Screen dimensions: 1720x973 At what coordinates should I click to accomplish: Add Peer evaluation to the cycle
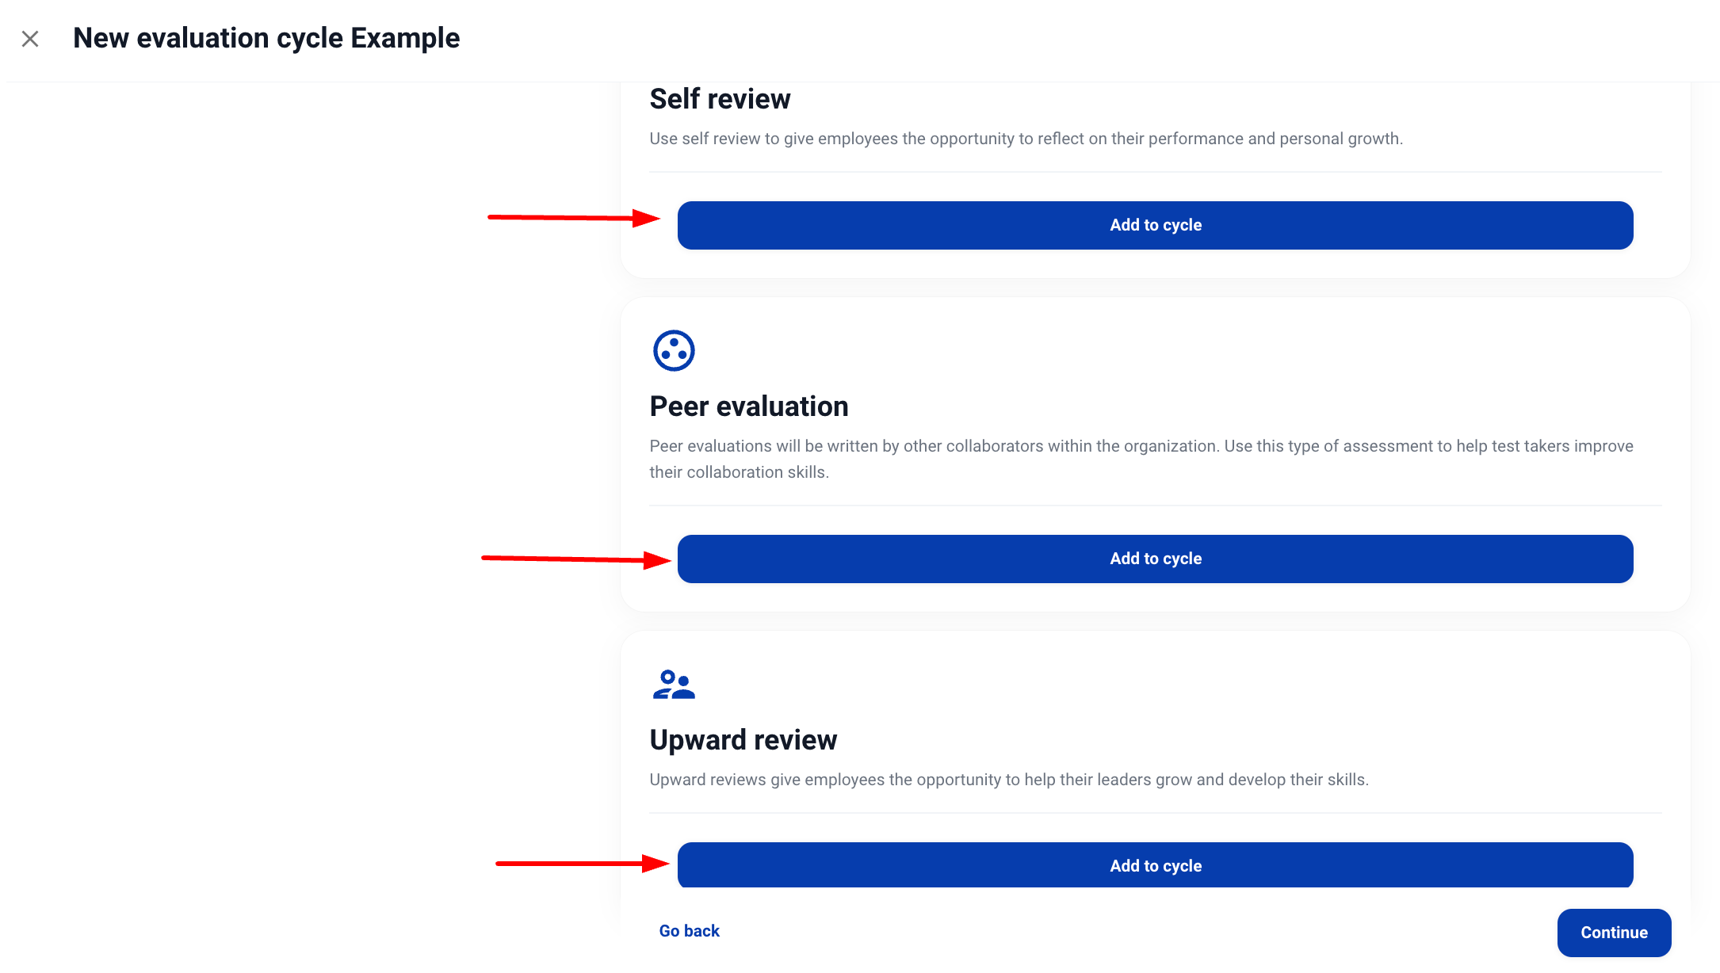[x=1155, y=559]
